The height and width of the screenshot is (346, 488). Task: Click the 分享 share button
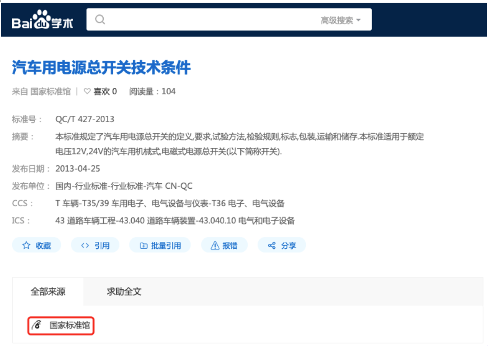282,246
